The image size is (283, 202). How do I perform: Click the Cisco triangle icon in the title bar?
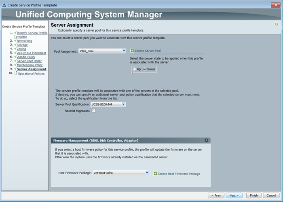tap(4, 5)
